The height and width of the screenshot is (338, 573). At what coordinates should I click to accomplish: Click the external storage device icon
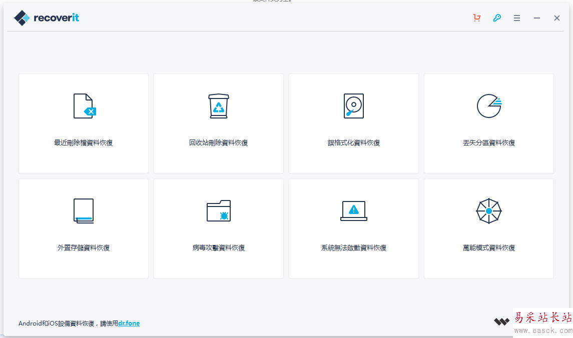83,211
